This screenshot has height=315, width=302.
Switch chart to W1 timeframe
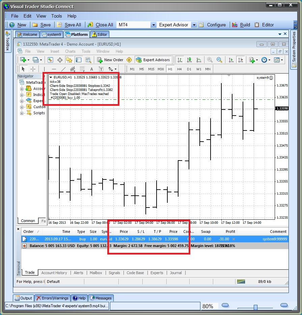(199, 69)
